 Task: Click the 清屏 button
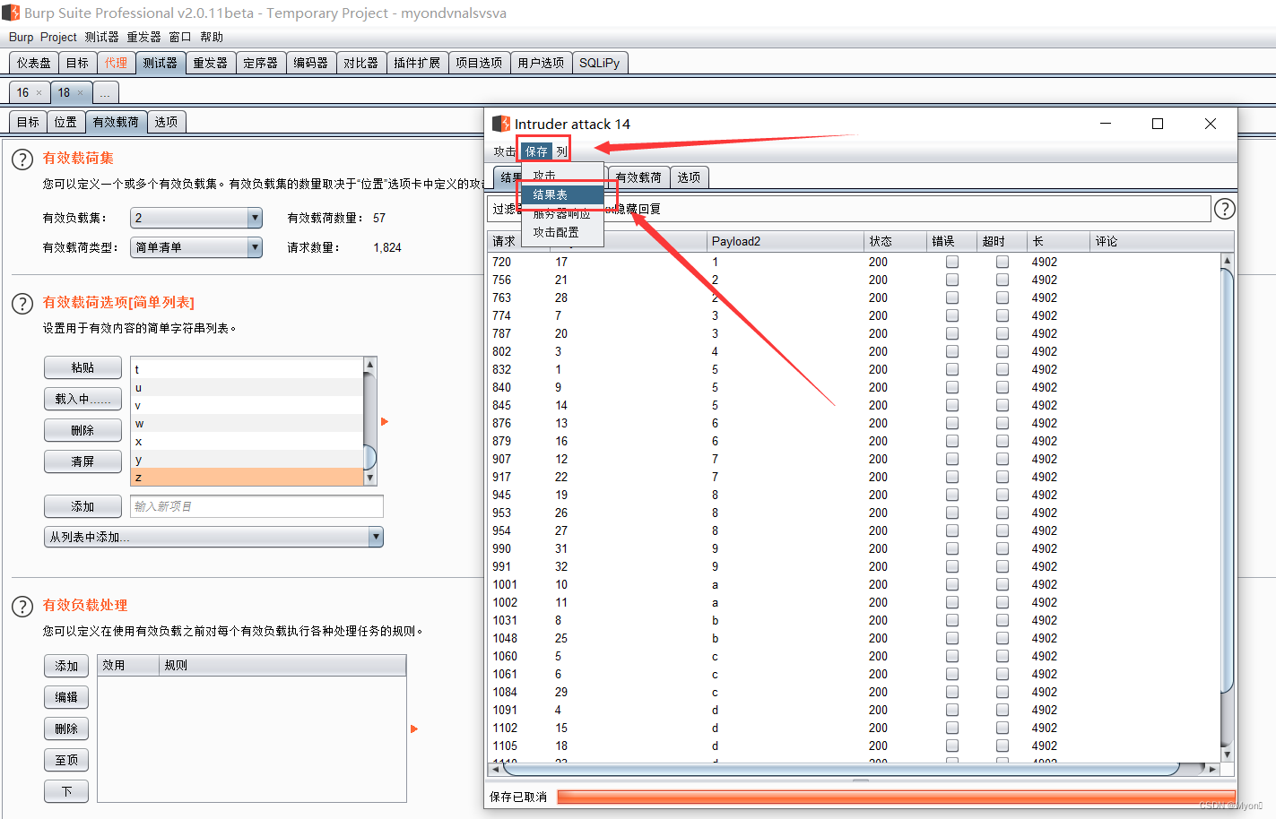tap(82, 461)
